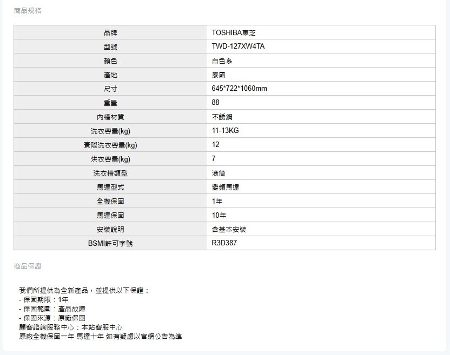Viewport: 450px width, 355px height.
Task: Click the 洗衣槽類型 label cell
Action: (110, 173)
